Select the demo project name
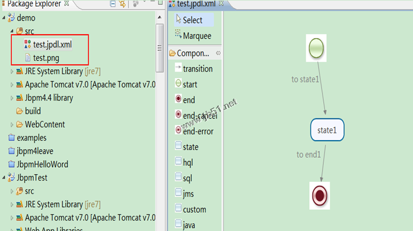Screen dimensions: 413x231 point(26,18)
